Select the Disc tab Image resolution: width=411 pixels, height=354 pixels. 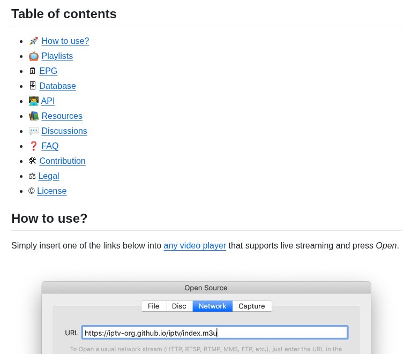[x=179, y=306]
